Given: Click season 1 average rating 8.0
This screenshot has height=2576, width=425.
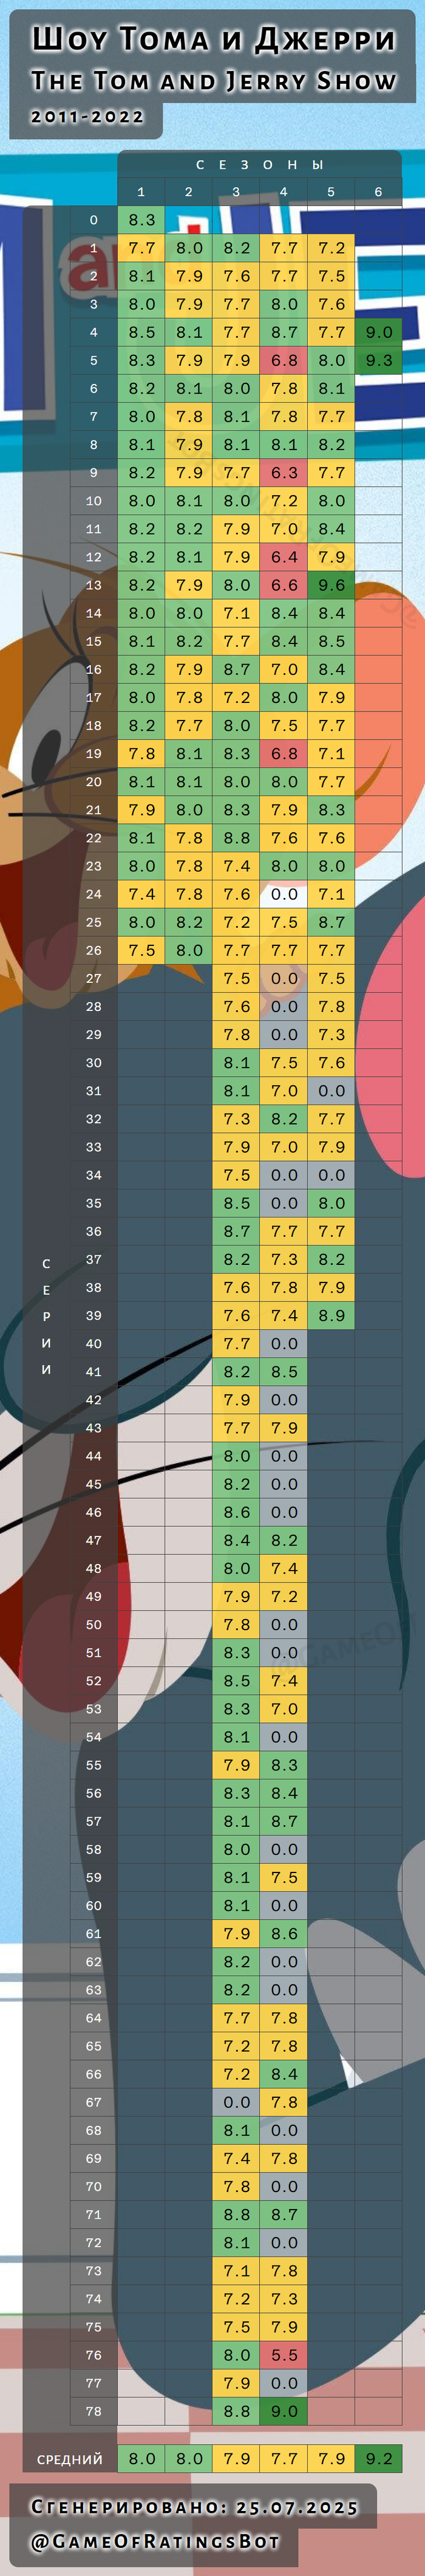Looking at the screenshot, I should coord(142,2458).
